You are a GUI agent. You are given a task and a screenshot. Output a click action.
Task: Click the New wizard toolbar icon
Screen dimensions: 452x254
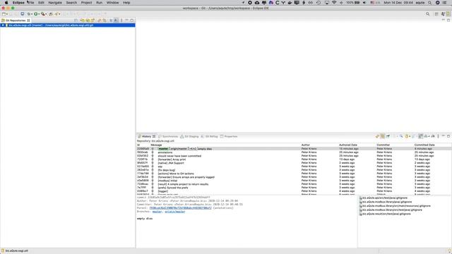click(4, 14)
